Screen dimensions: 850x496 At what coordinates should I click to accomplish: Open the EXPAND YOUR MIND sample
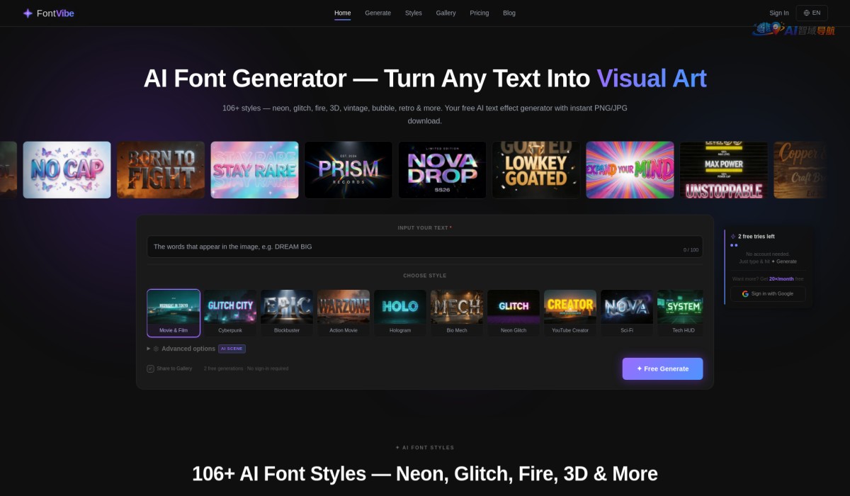point(630,170)
